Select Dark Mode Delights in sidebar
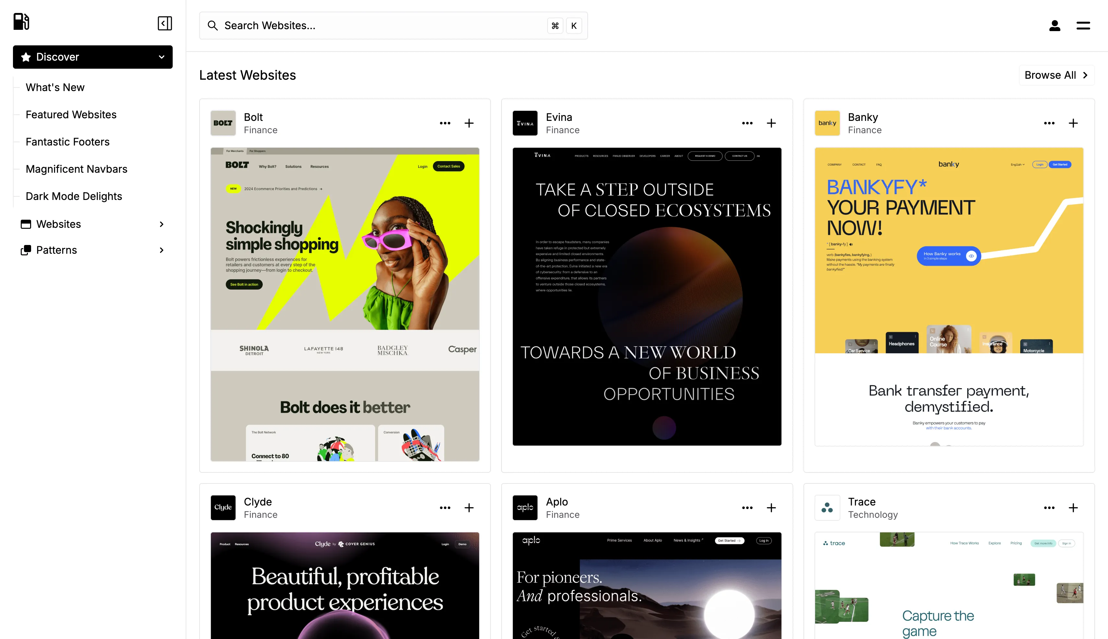 [74, 196]
